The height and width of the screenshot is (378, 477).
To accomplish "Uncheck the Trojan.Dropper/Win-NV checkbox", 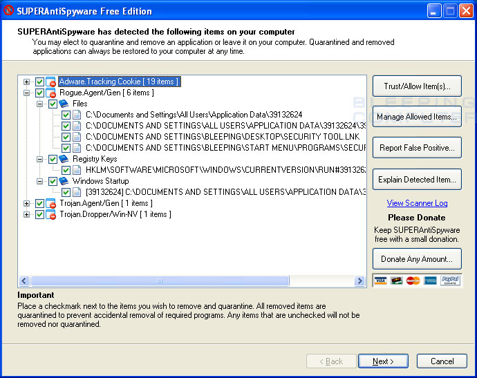I will coord(39,214).
